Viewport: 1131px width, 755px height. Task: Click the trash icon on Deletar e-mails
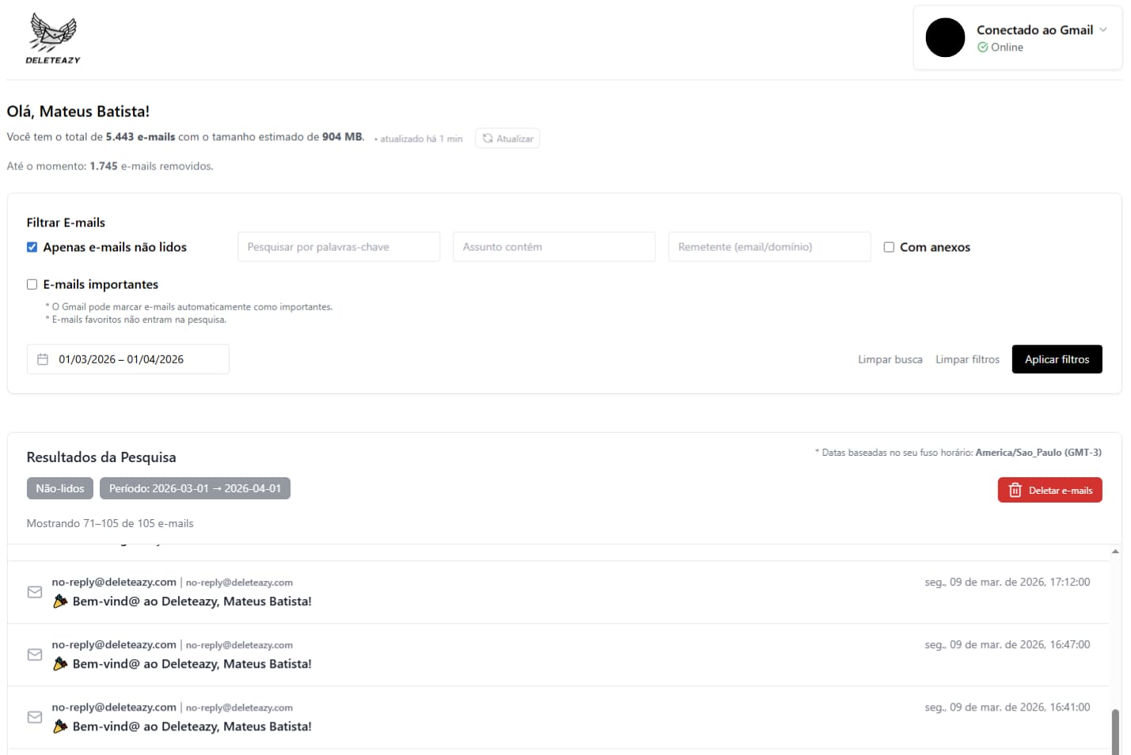click(x=1015, y=490)
